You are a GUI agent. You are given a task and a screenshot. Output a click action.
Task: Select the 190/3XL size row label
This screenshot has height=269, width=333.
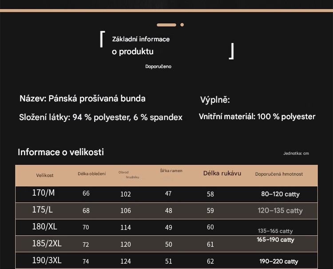tap(47, 261)
